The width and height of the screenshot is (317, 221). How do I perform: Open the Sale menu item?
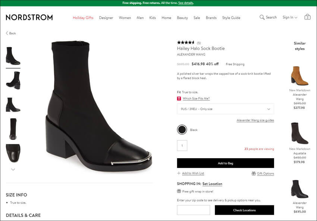coord(197,18)
